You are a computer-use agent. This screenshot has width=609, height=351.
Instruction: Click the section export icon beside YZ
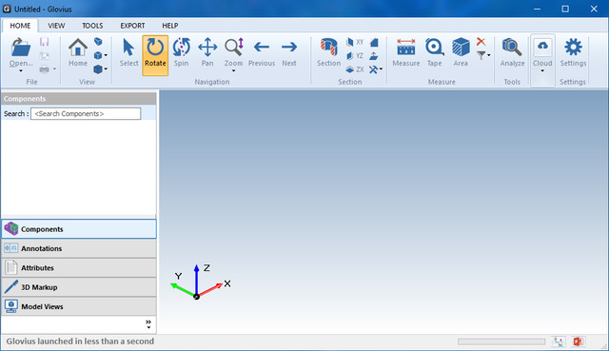374,55
